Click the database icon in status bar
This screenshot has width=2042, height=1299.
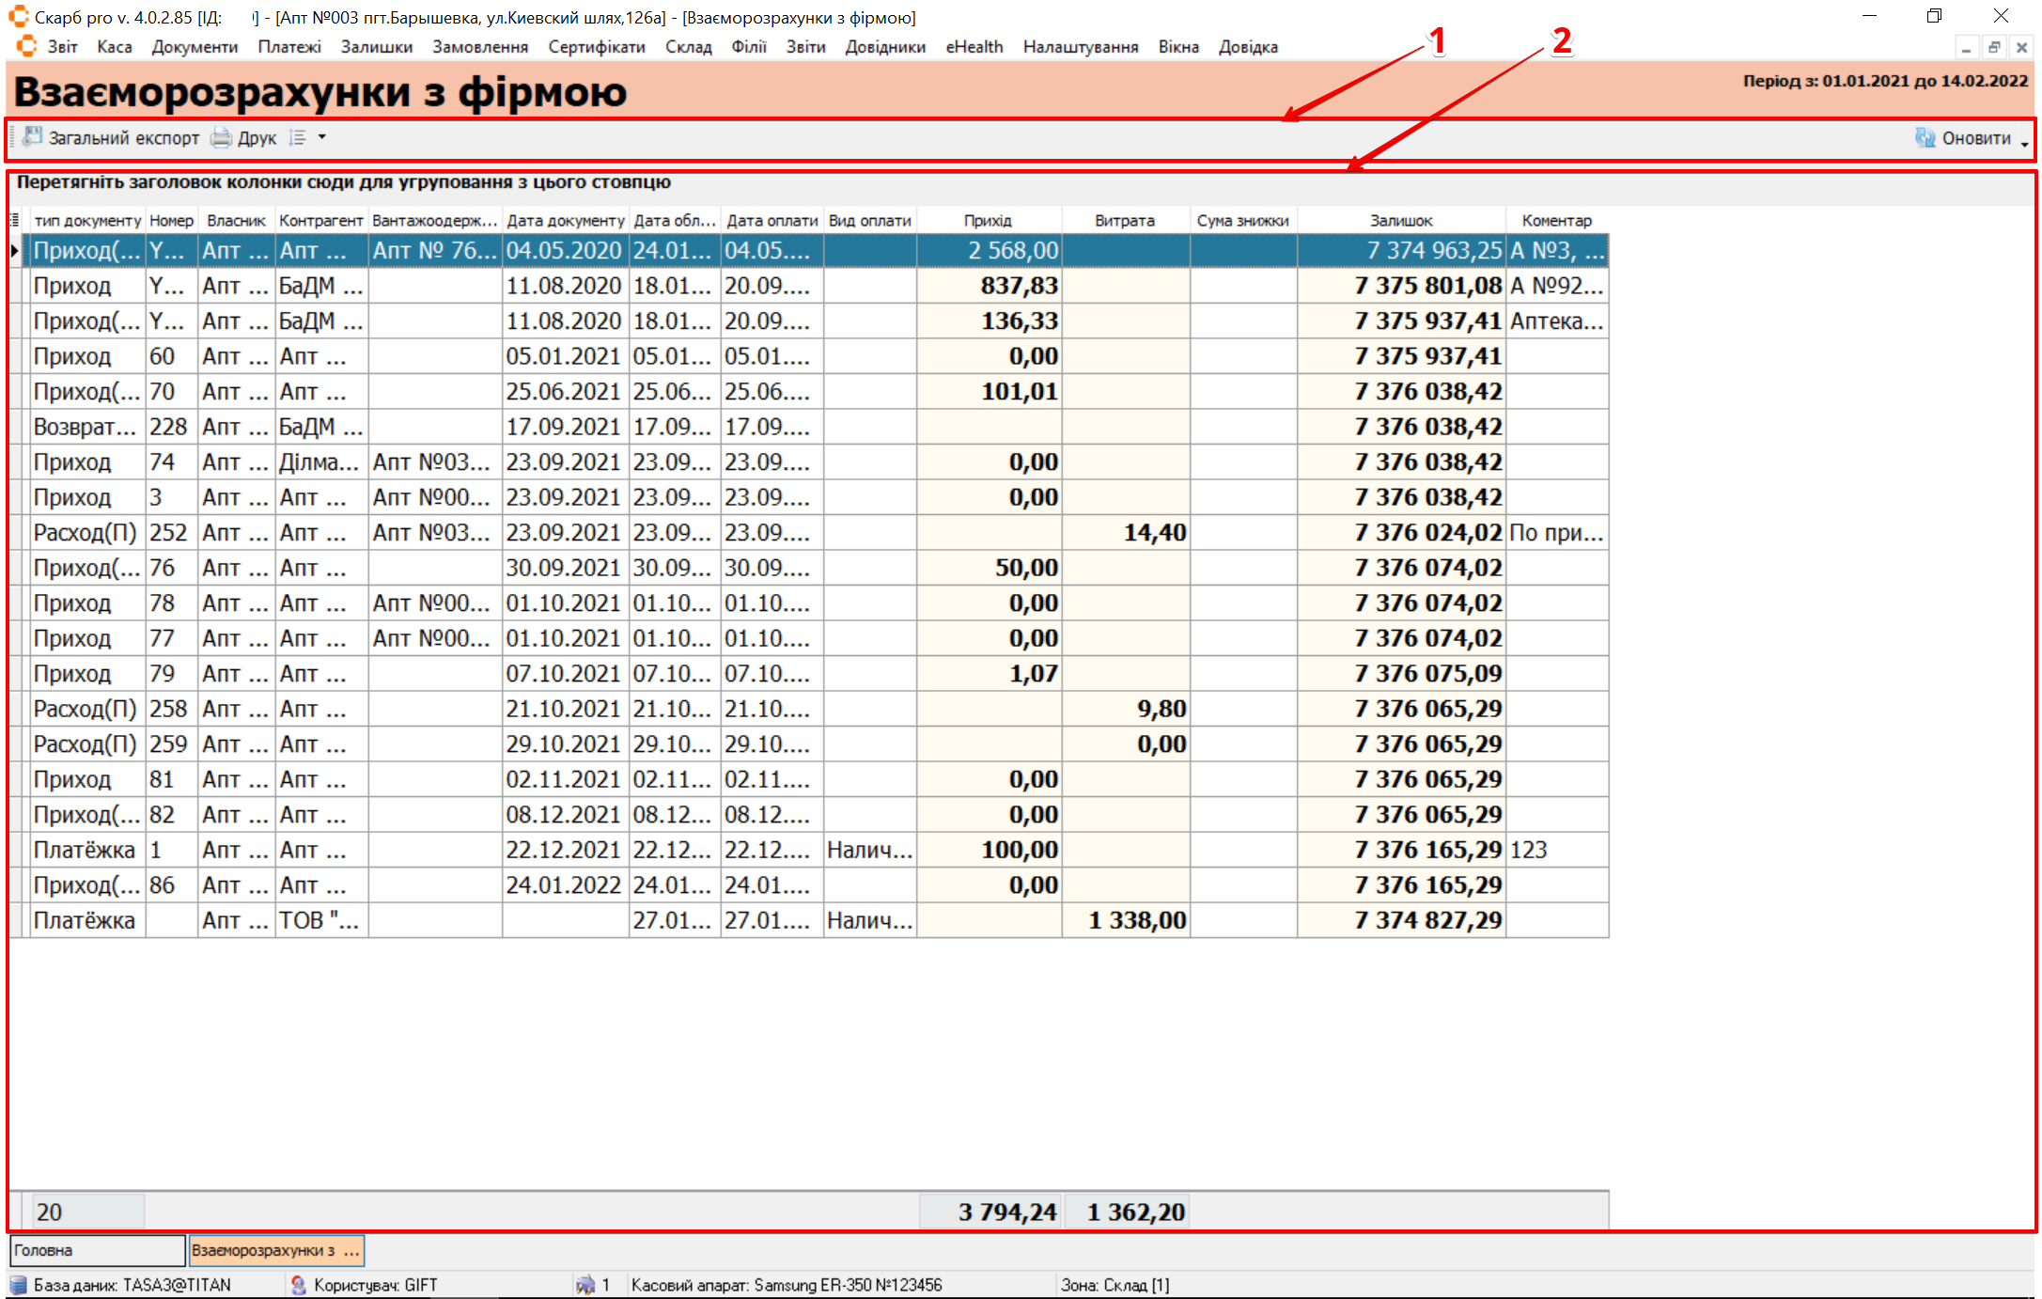pyautogui.click(x=18, y=1285)
